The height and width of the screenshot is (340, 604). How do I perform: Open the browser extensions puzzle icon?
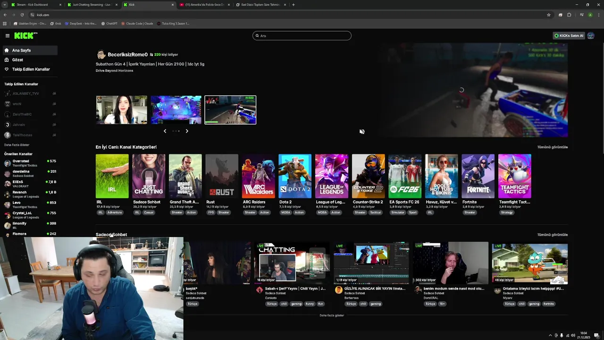click(x=569, y=15)
